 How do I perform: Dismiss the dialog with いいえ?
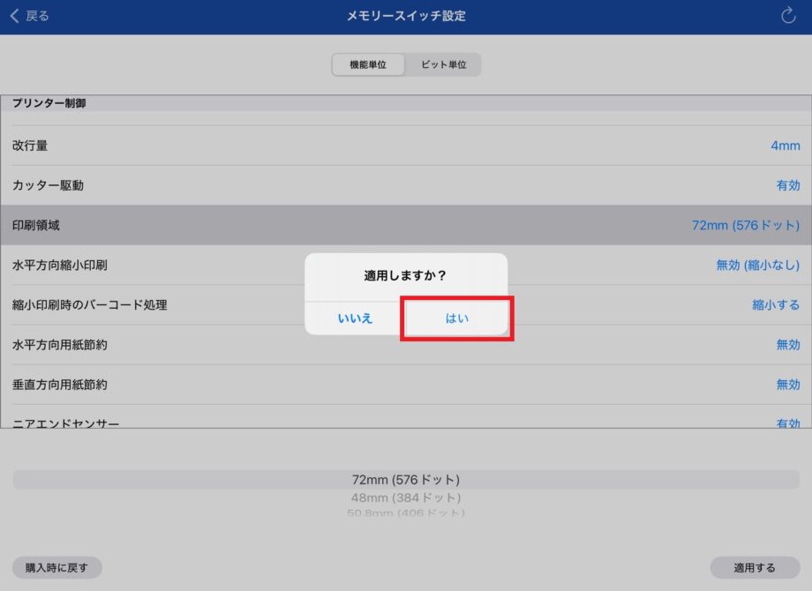[355, 318]
